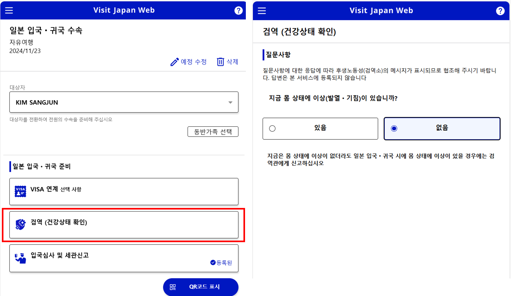Viewport: 511px width, 296px height.
Task: Select the pencil icon next to 예정 수정
Action: tap(174, 62)
